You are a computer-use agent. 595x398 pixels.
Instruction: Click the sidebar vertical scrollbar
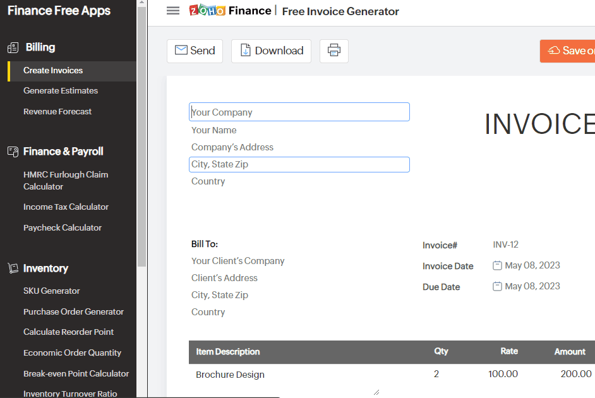[x=142, y=136]
